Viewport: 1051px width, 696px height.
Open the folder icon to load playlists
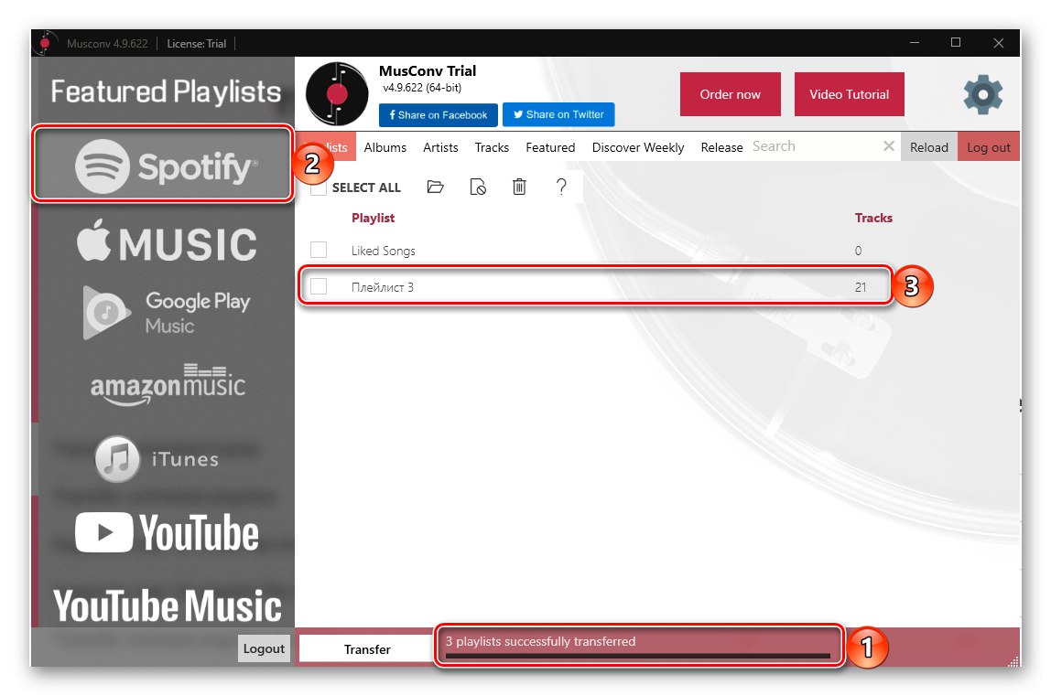point(435,187)
